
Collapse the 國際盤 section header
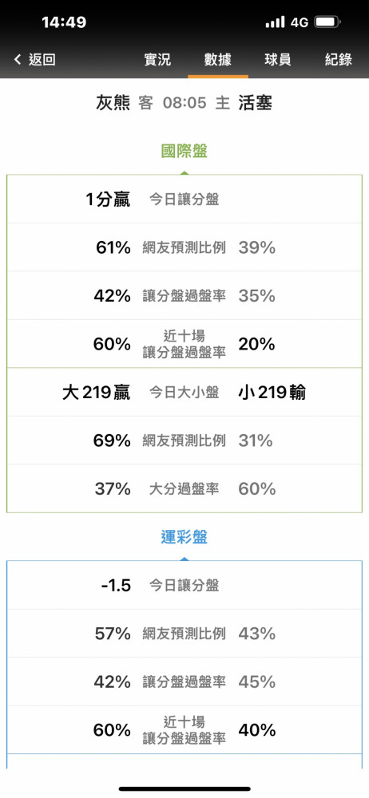tap(184, 151)
